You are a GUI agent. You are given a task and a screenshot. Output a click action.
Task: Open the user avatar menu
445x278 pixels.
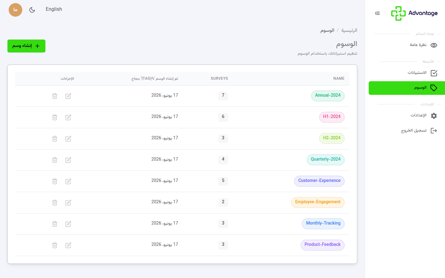click(x=15, y=10)
